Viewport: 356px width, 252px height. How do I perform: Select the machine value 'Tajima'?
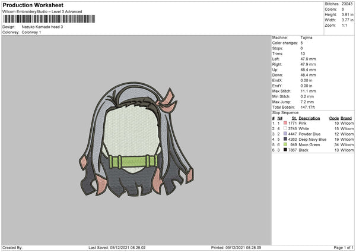tap(306, 37)
